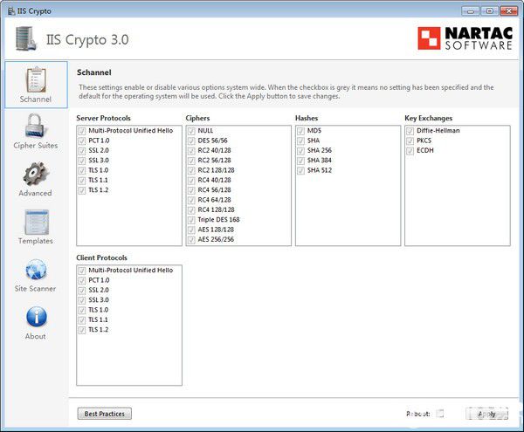Maximize the IIS Crypto window
This screenshot has height=432, width=524.
490,11
